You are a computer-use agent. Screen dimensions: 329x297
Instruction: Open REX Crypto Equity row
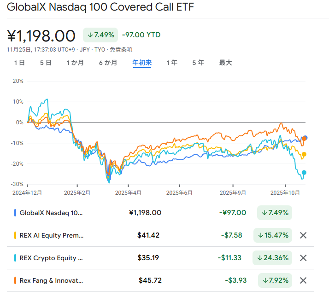pyautogui.click(x=52, y=258)
